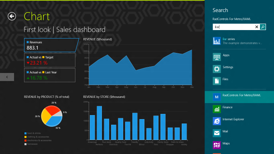Click the 'Mail' app label
274x154 pixels.
[225, 132]
